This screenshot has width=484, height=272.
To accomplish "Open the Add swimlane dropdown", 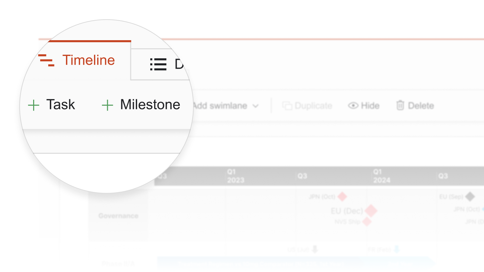I will tap(226, 106).
